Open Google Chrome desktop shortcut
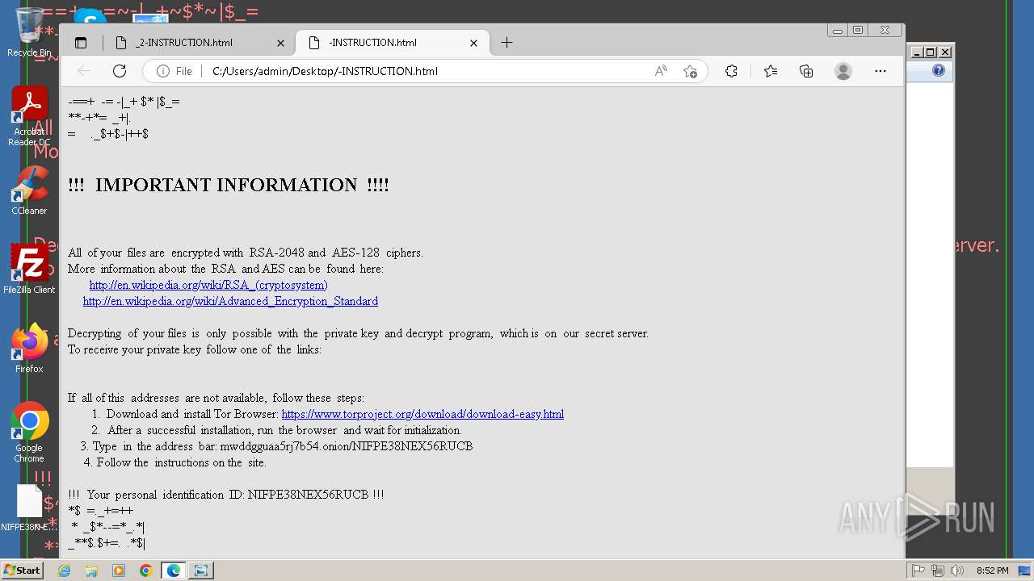The height and width of the screenshot is (581, 1034). click(29, 432)
